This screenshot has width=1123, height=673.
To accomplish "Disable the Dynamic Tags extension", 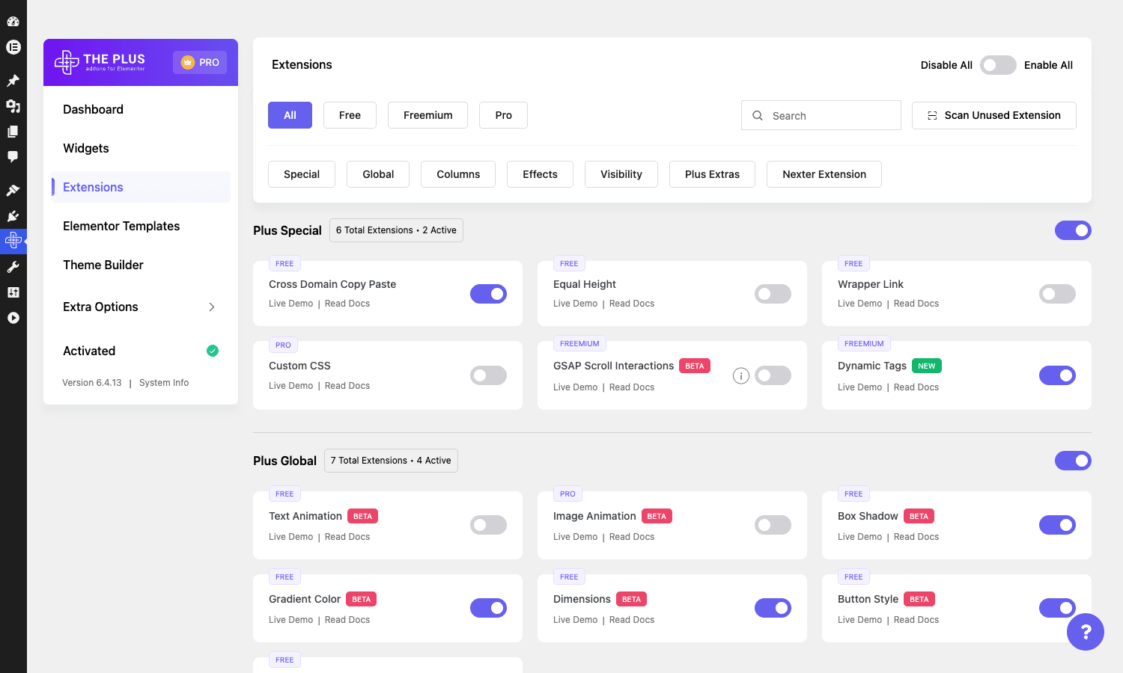I will (1057, 375).
